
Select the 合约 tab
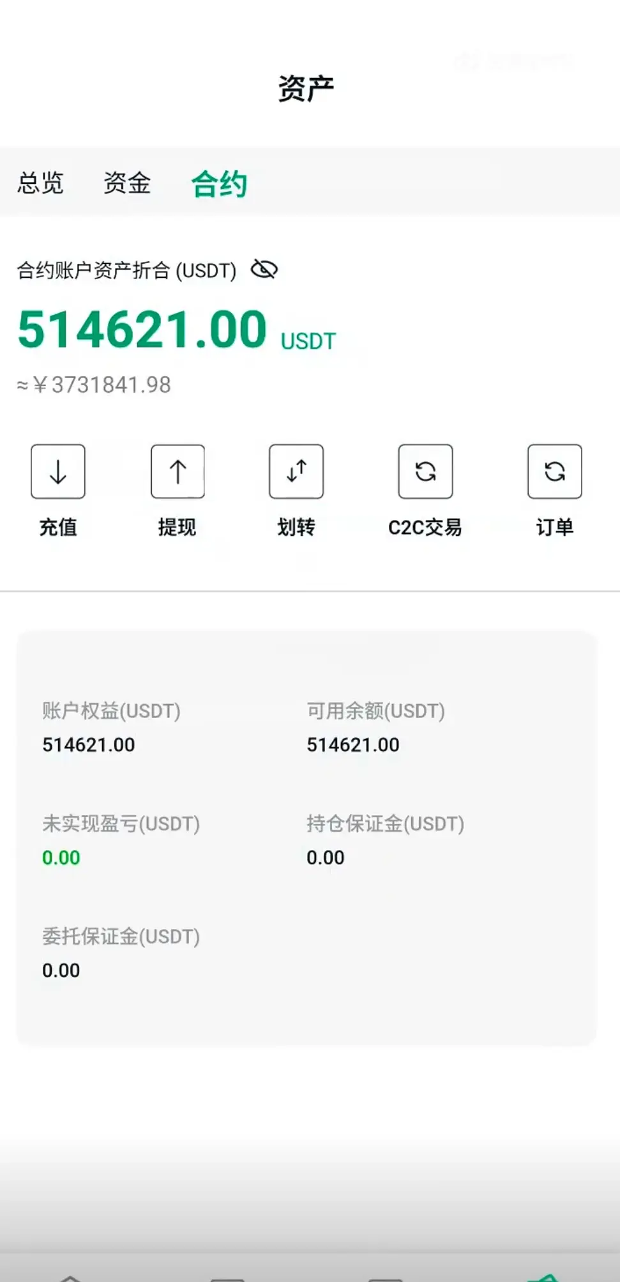(x=219, y=184)
